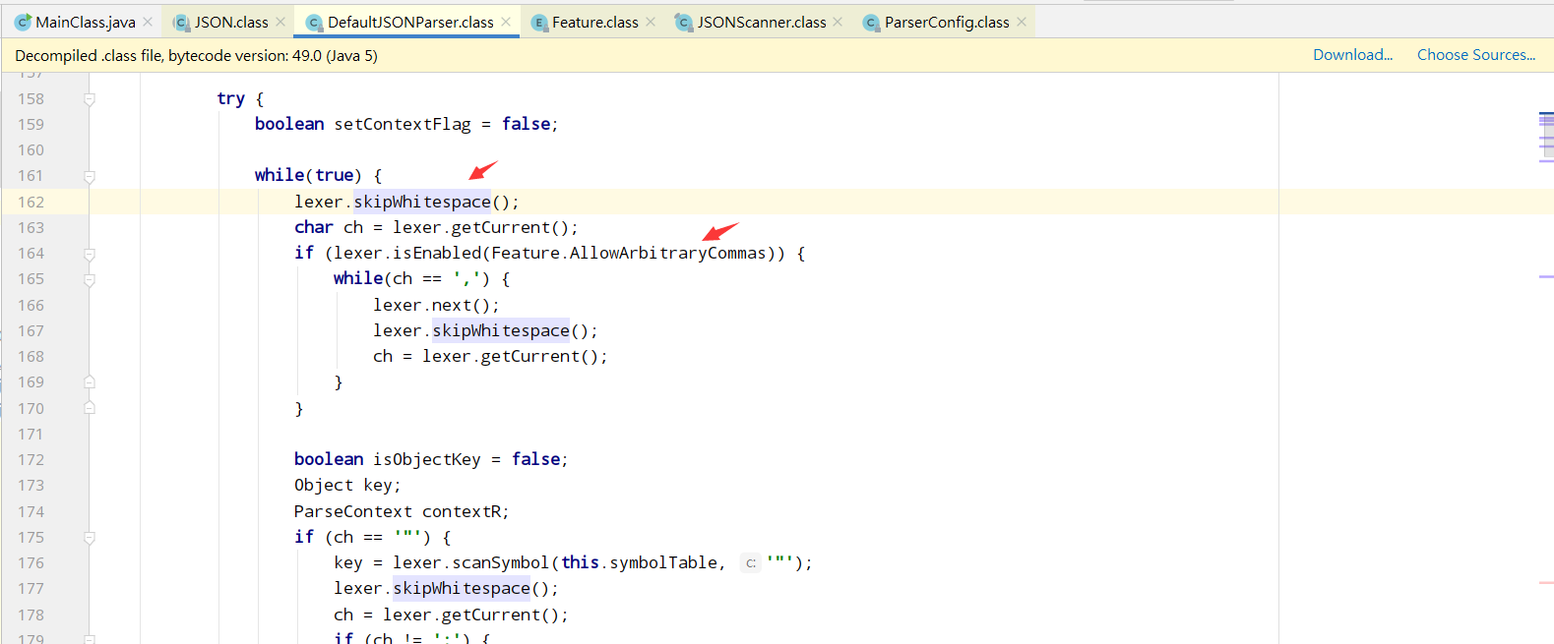
Task: Click Feature.AllowArbitraryCommas on line 164
Action: pos(628,253)
